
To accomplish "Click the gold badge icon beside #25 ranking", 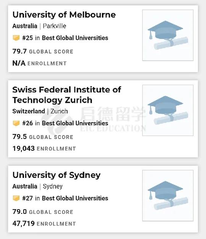I will click(x=16, y=38).
